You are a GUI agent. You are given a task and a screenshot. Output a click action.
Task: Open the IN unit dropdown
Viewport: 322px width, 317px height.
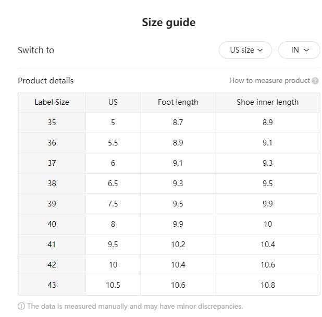coord(299,50)
